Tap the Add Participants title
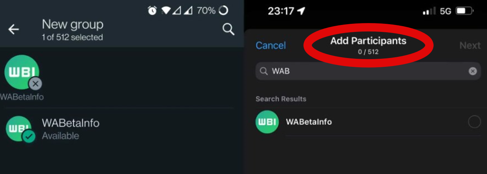 [x=368, y=41]
